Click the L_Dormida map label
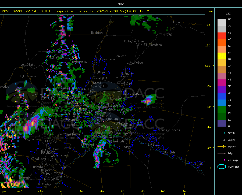The height and width of the screenshot is (195, 242). point(168,152)
